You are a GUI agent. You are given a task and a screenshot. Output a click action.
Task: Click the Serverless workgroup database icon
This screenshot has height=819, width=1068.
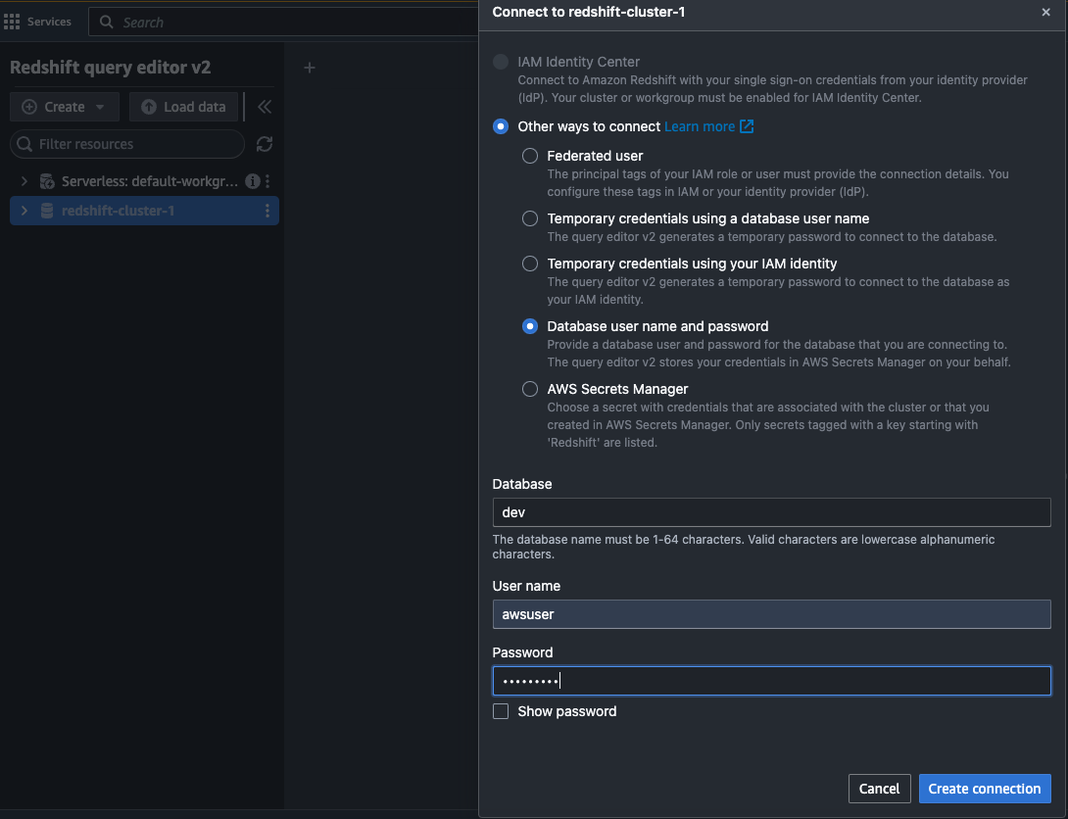pyautogui.click(x=47, y=181)
